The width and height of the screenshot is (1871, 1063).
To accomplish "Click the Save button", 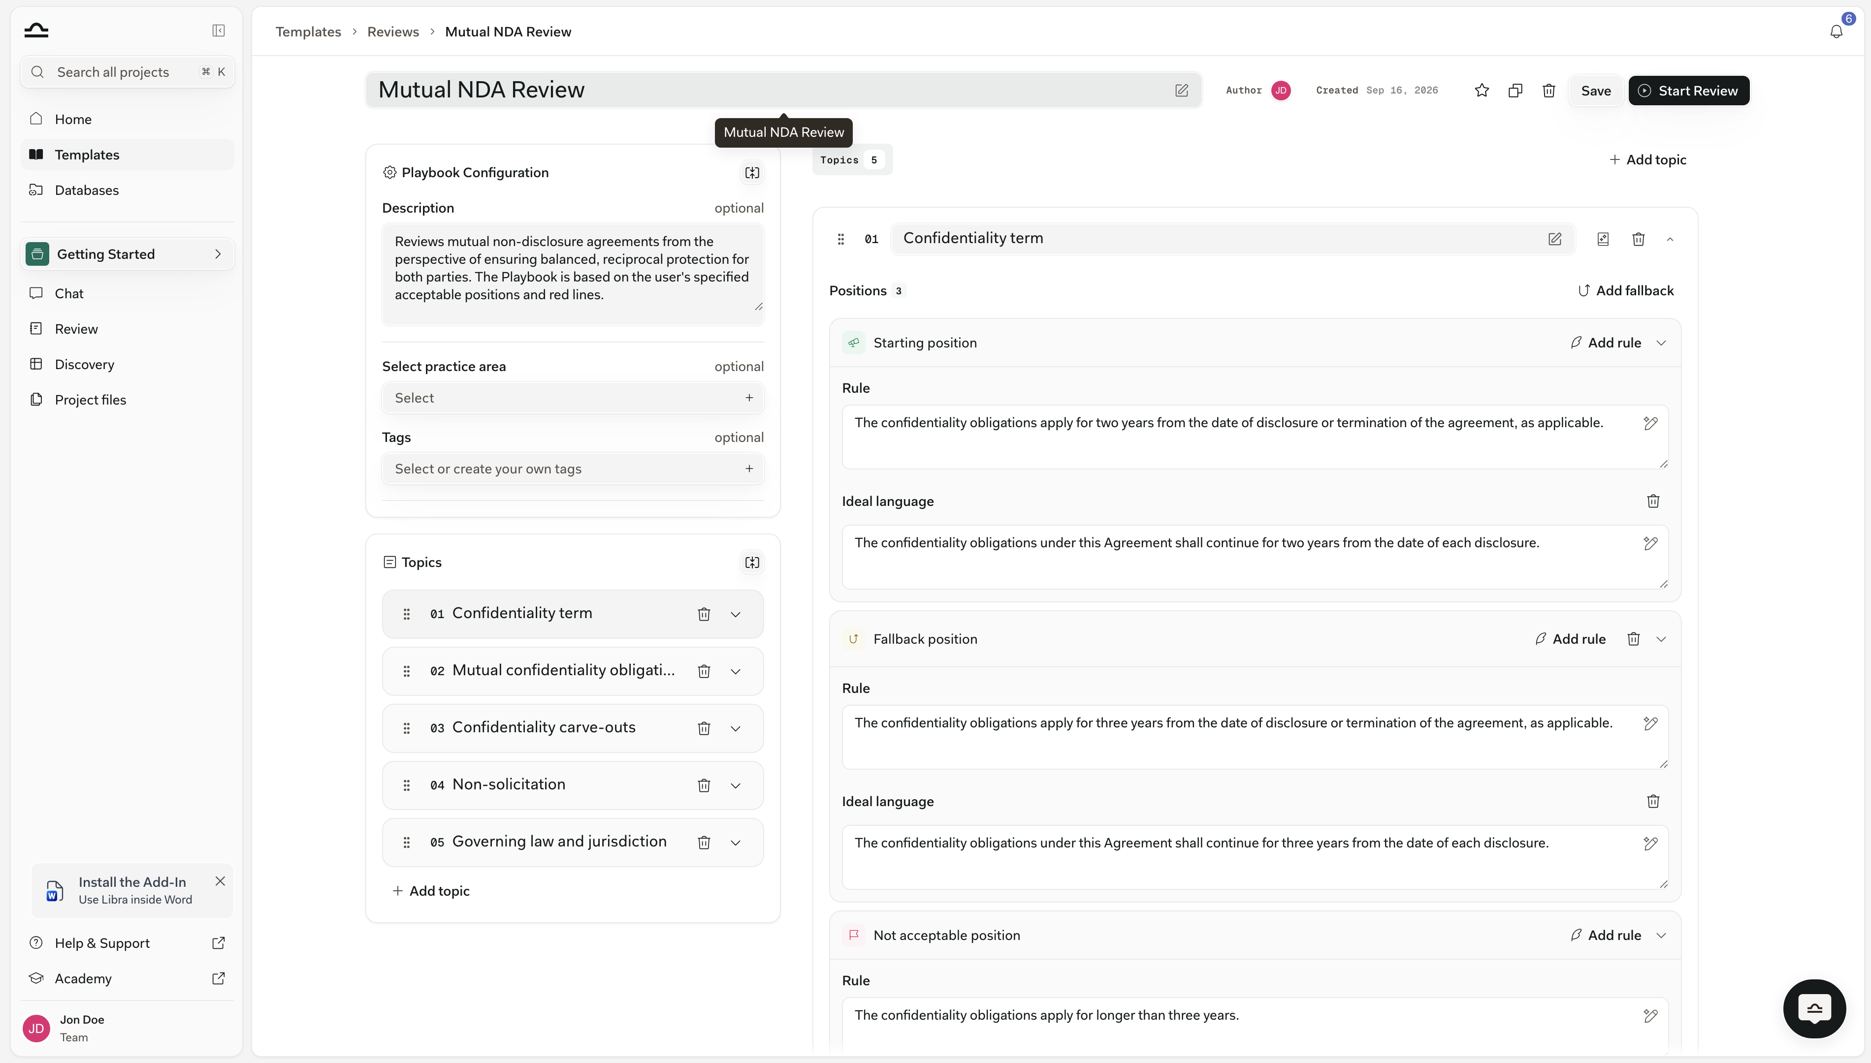I will [x=1596, y=91].
